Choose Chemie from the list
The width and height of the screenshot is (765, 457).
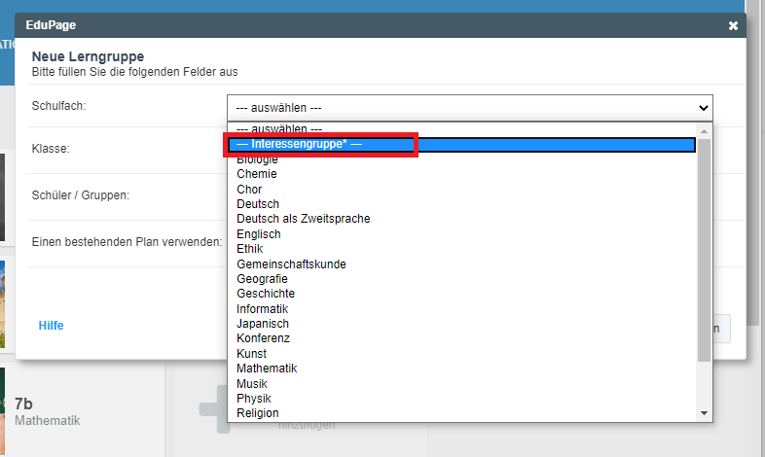tap(462, 174)
